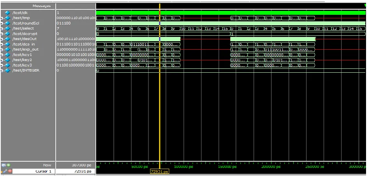Click the green clk waveform trace
Image resolution: width=368 pixels, height=178 pixels.
click(x=231, y=13)
